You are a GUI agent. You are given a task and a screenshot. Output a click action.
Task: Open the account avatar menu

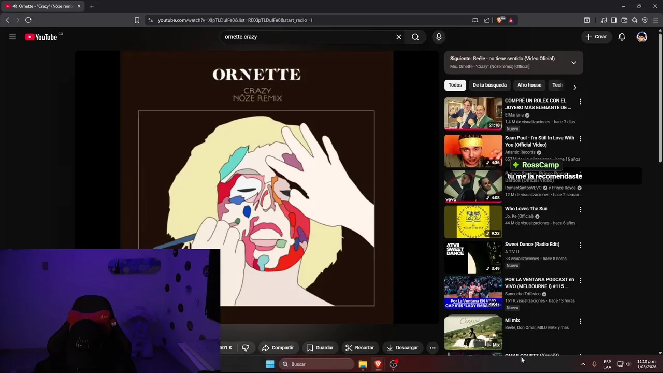(x=642, y=37)
